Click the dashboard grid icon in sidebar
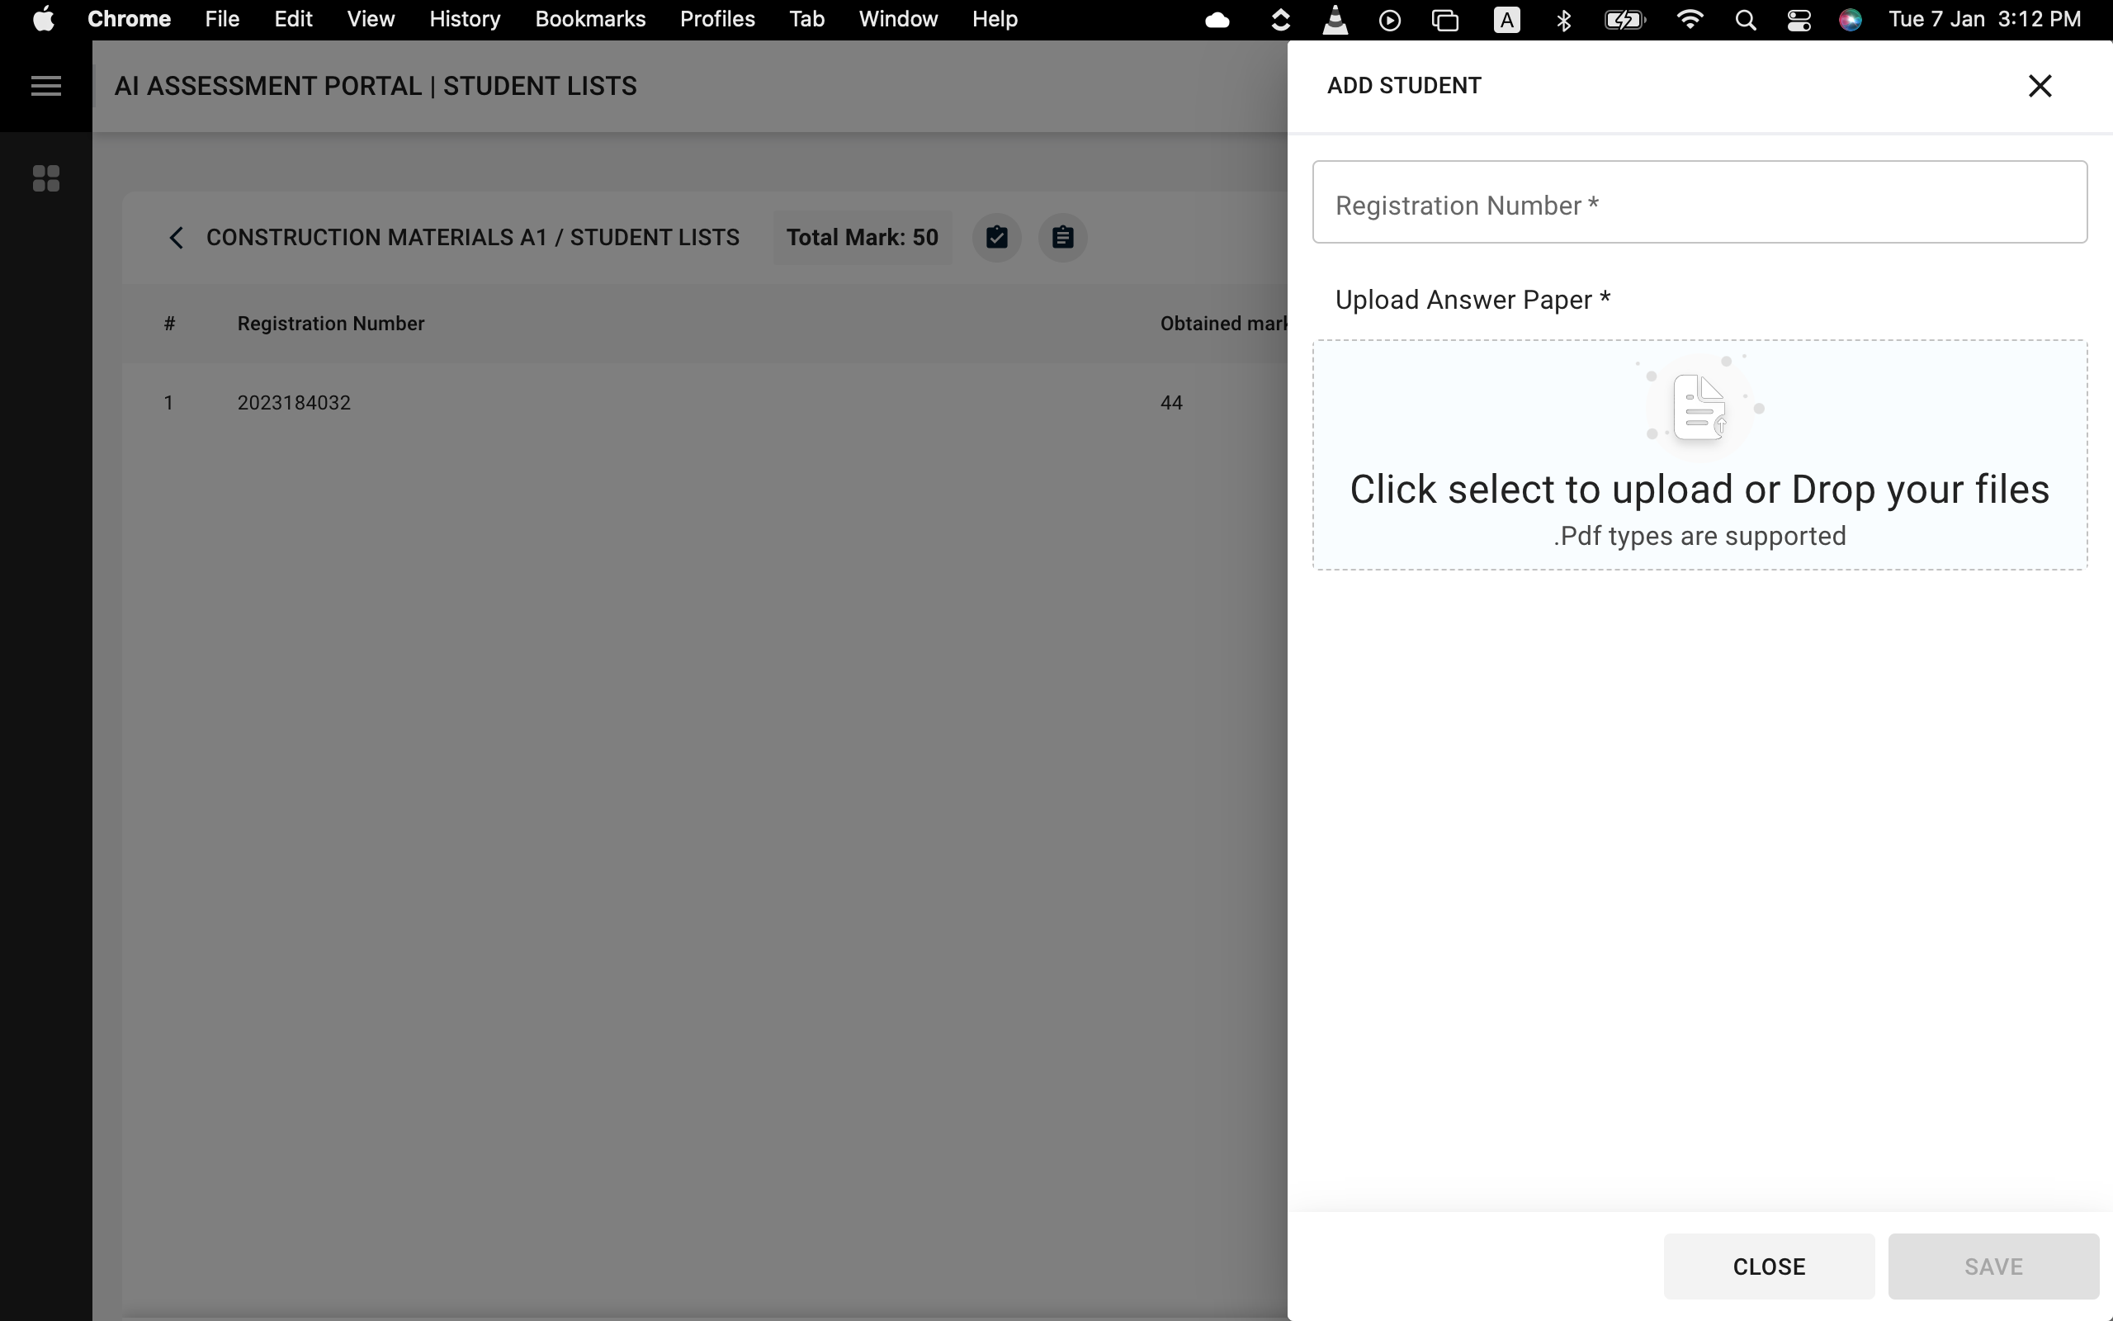Image resolution: width=2113 pixels, height=1321 pixels. coord(45,178)
